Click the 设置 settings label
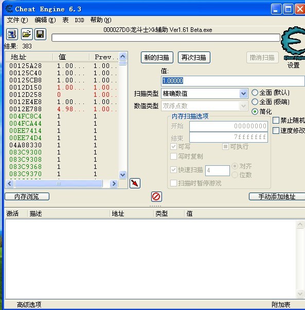This screenshot has height=310, width=305. (x=293, y=65)
